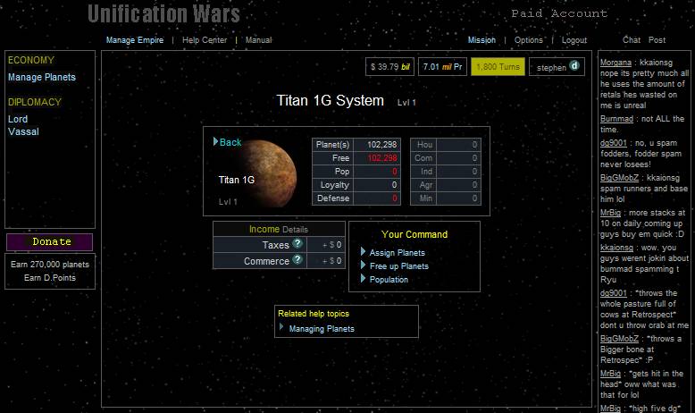Click the Donate button
Viewport: 695px width, 413px height.
(x=50, y=242)
